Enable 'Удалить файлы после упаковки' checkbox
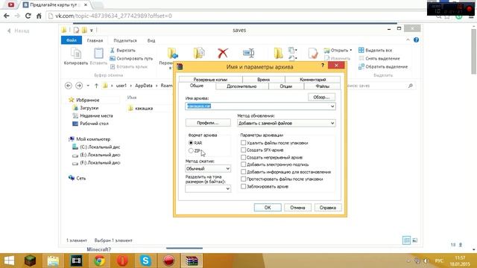The height and width of the screenshot is (268, 477). click(244, 142)
